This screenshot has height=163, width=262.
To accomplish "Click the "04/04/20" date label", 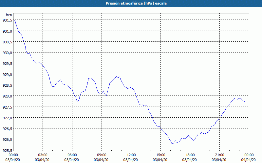I will [x=249, y=160].
